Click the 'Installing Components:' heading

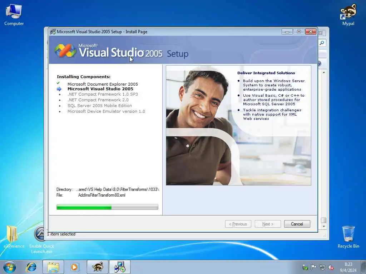tap(84, 77)
